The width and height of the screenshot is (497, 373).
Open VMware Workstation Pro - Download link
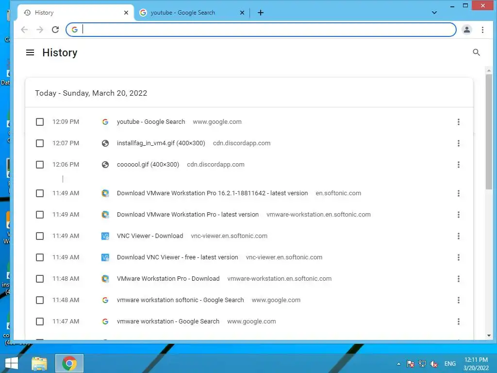coord(168,279)
